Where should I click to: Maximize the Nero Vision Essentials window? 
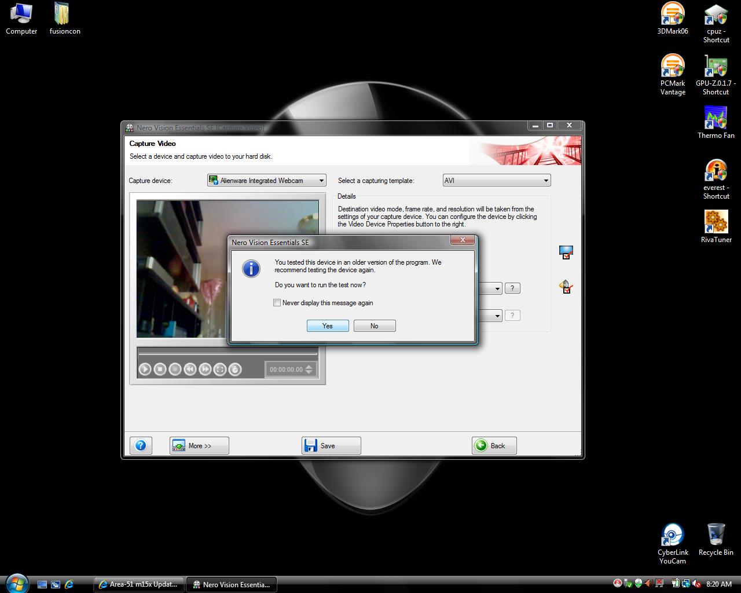coord(550,125)
